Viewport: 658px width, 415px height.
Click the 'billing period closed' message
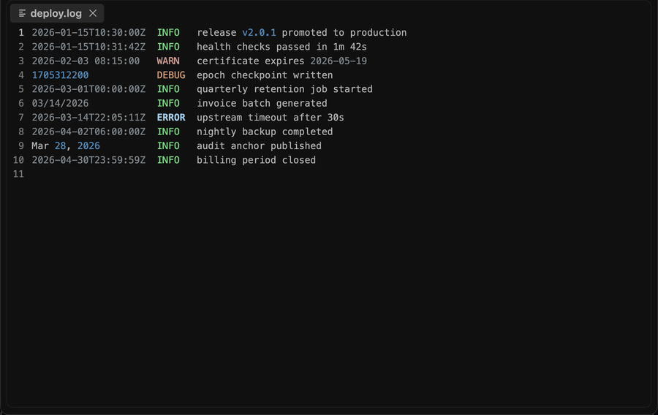coord(256,160)
